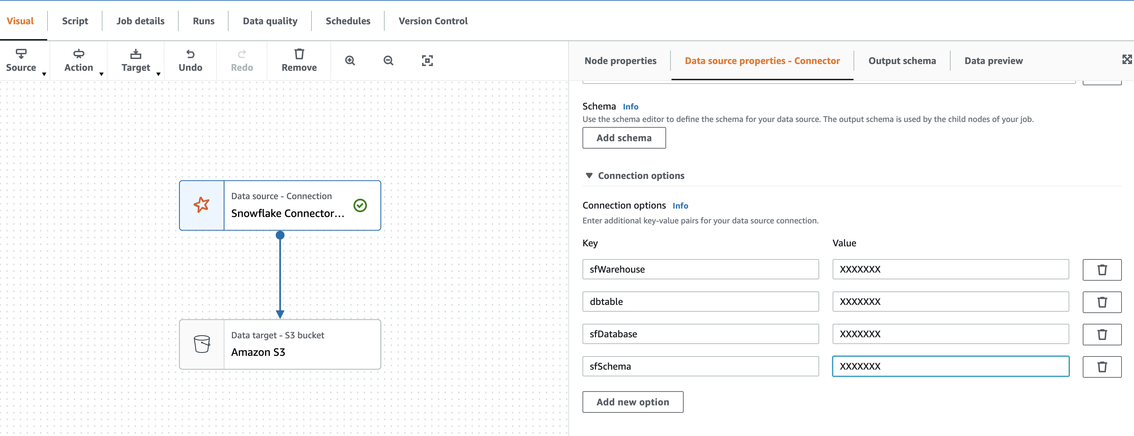Click the Add new option button

point(633,402)
